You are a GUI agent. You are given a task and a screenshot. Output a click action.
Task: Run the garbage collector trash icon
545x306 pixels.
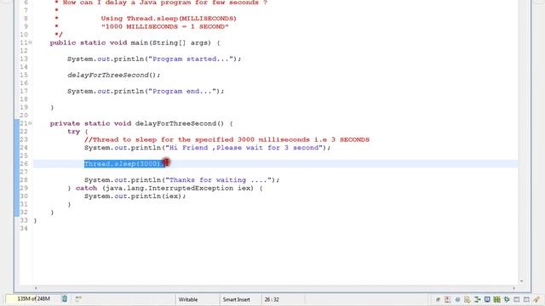pos(65,298)
